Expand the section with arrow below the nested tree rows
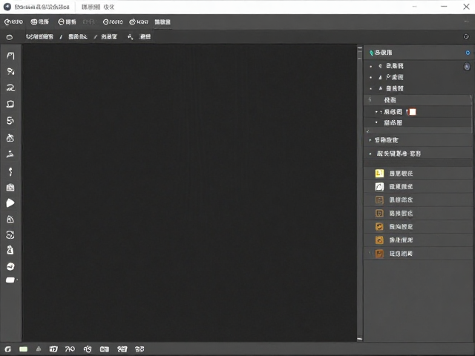 click(x=370, y=140)
